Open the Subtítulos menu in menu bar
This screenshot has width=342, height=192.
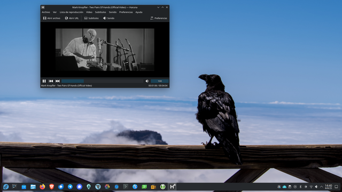[100, 12]
